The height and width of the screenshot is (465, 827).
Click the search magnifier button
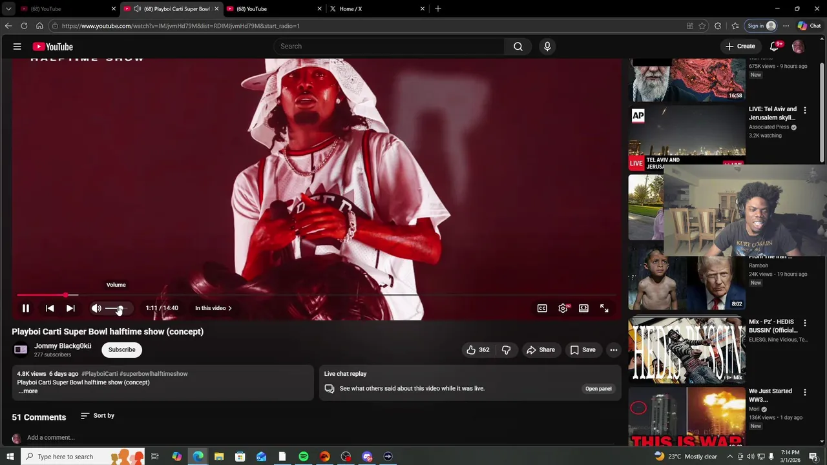518,46
